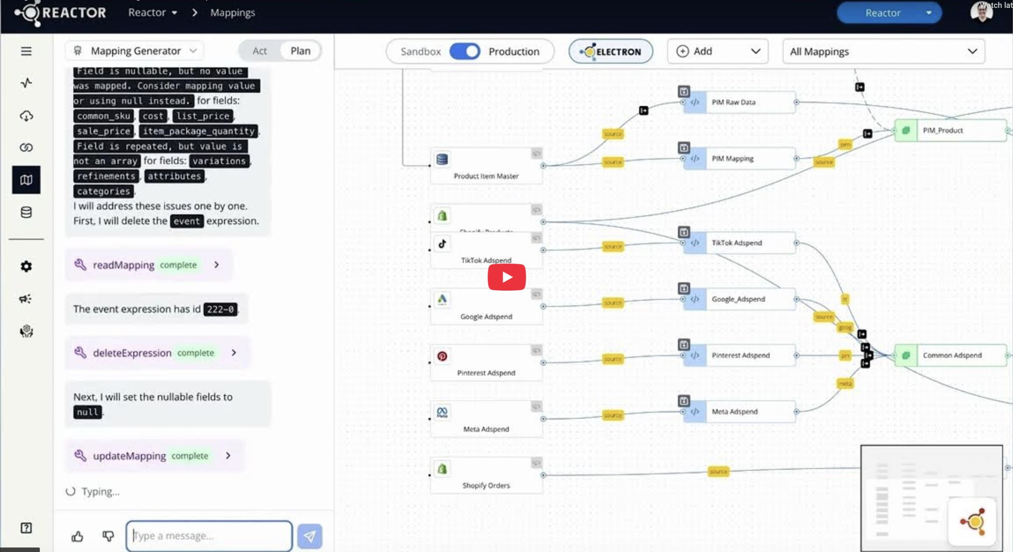
Task: Open the Mapping Generator dropdown
Action: click(x=135, y=51)
